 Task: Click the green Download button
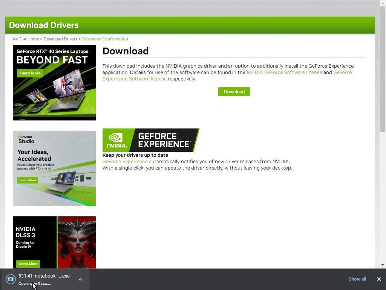234,91
